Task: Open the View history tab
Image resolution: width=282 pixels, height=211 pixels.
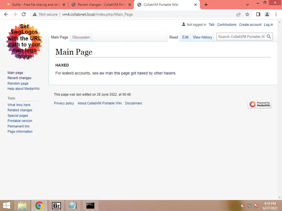Action: [202, 37]
